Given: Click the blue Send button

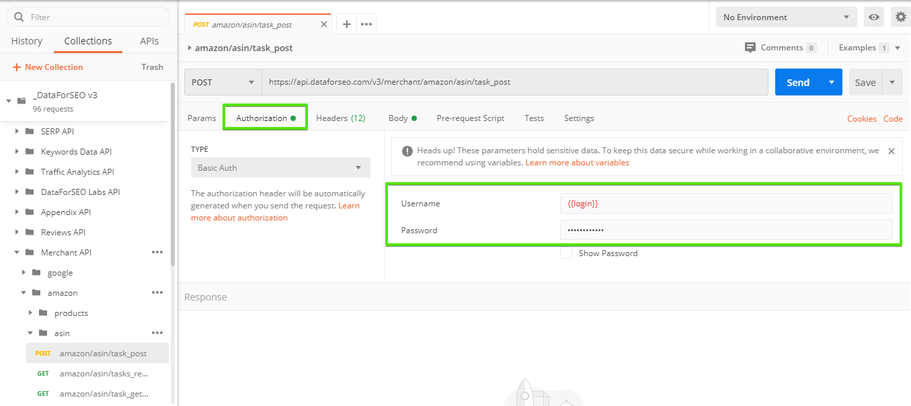Looking at the screenshot, I should [798, 82].
